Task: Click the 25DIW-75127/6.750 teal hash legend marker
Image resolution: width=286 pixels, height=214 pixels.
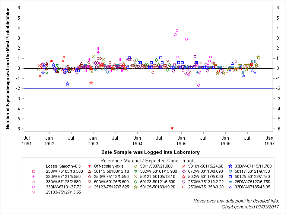Action: click(231, 182)
